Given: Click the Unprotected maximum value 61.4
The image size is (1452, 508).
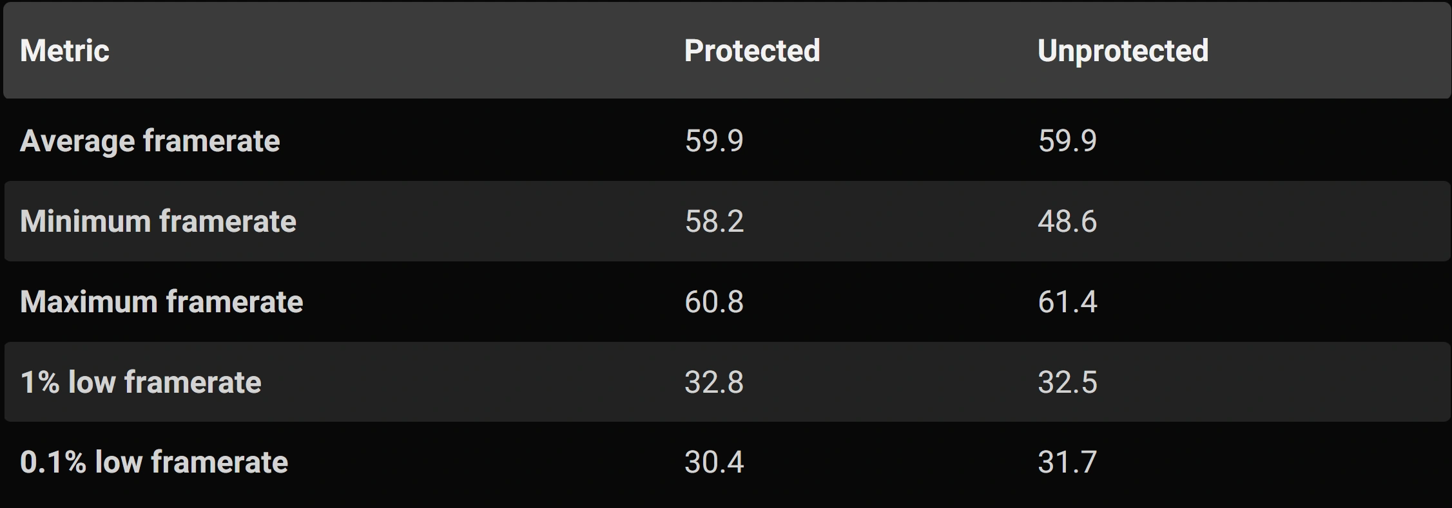Looking at the screenshot, I should click(1067, 302).
